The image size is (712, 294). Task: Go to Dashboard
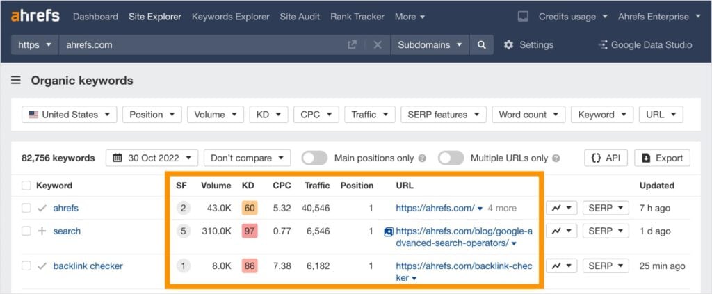pos(95,17)
